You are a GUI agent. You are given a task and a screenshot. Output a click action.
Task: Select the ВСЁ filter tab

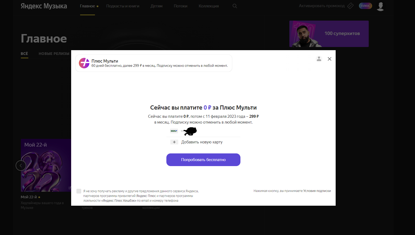click(x=24, y=54)
